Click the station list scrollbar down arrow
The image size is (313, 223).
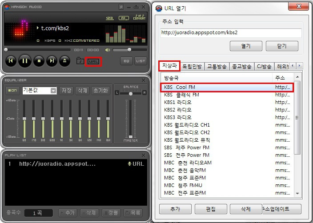coord(297,193)
